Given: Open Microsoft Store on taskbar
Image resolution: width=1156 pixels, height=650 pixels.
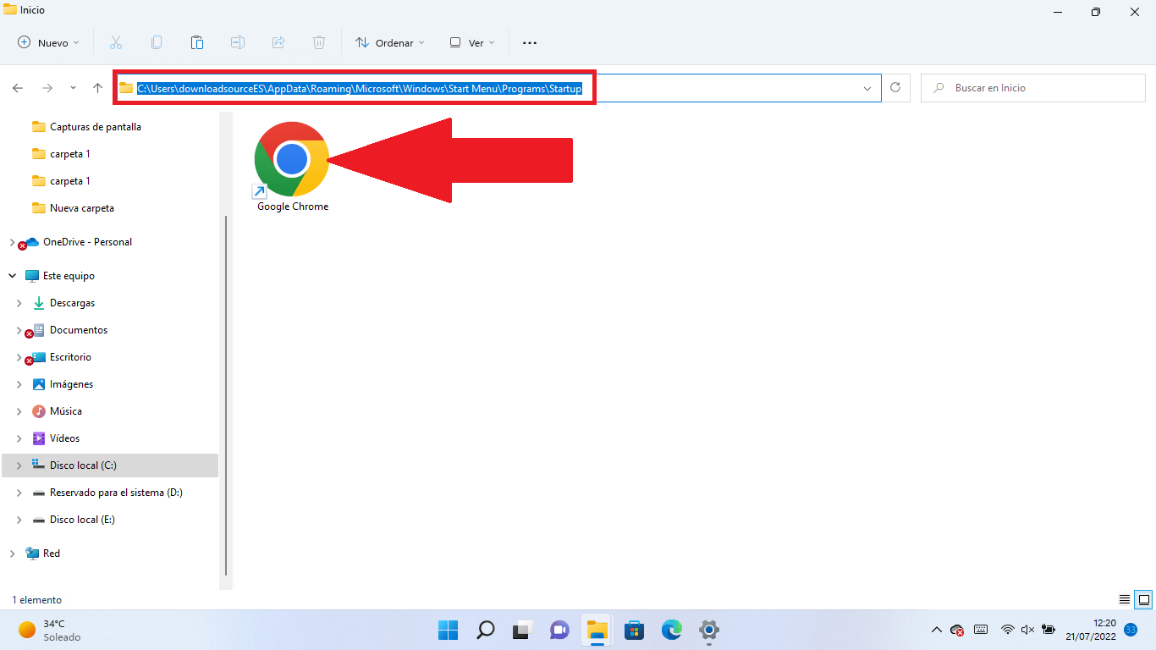Looking at the screenshot, I should [634, 630].
